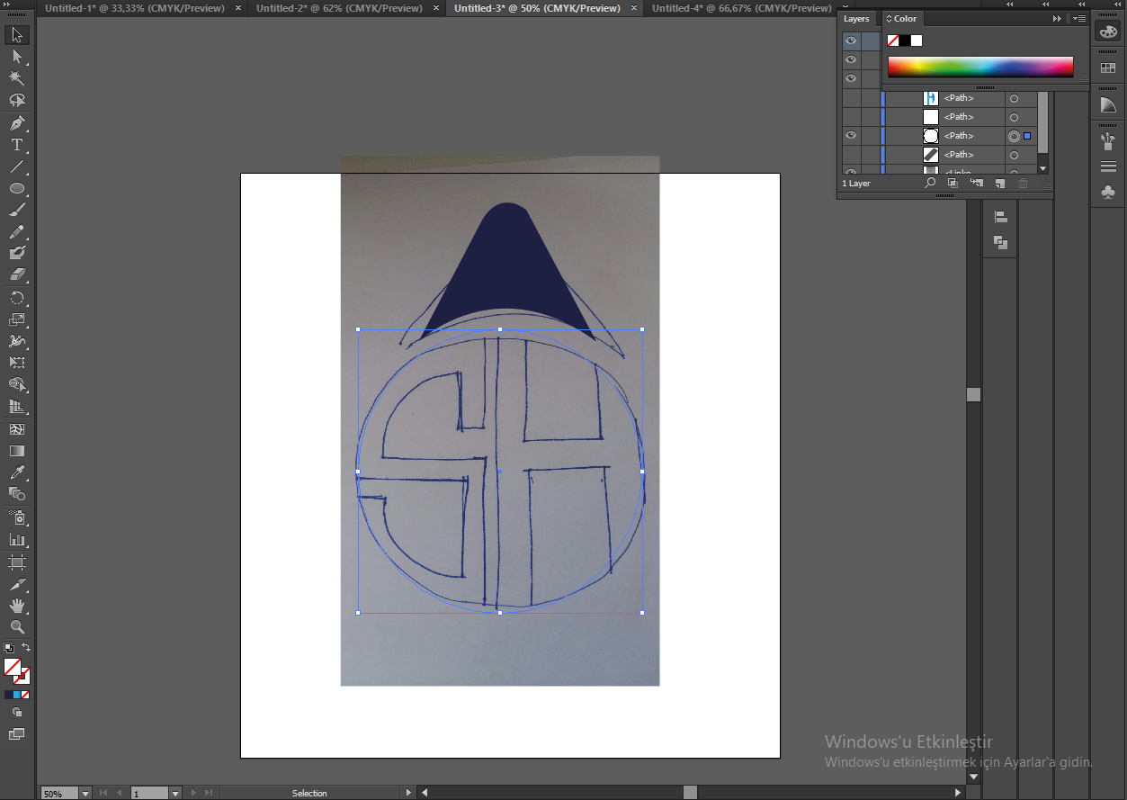Viewport: 1127px width, 800px height.
Task: Select the Shape Builder tool
Action: tap(17, 384)
